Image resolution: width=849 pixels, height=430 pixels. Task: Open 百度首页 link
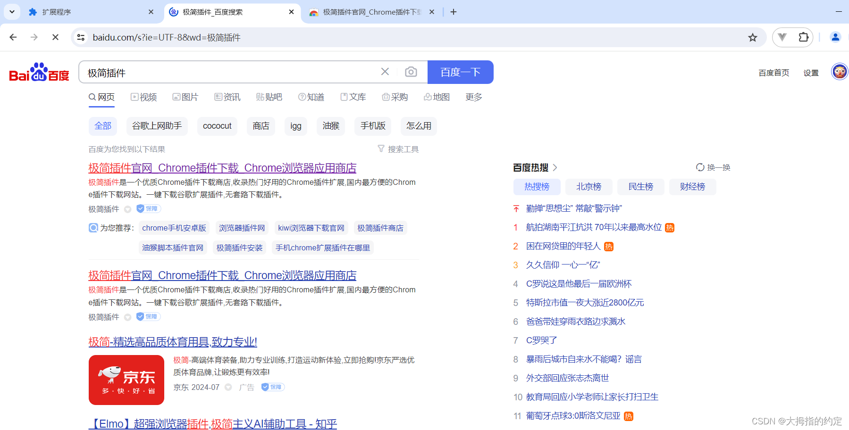pos(774,73)
